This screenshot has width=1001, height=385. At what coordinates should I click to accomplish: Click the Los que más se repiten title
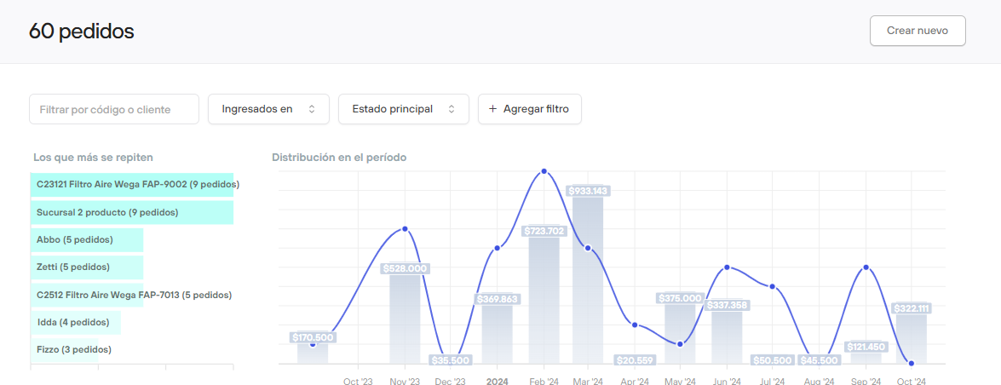tap(93, 157)
